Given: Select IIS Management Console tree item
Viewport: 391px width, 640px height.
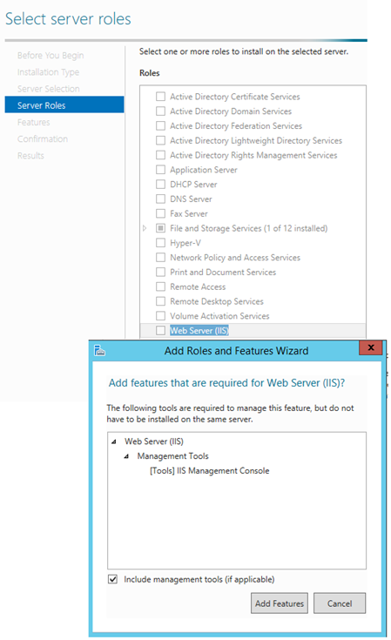Looking at the screenshot, I should (x=209, y=470).
